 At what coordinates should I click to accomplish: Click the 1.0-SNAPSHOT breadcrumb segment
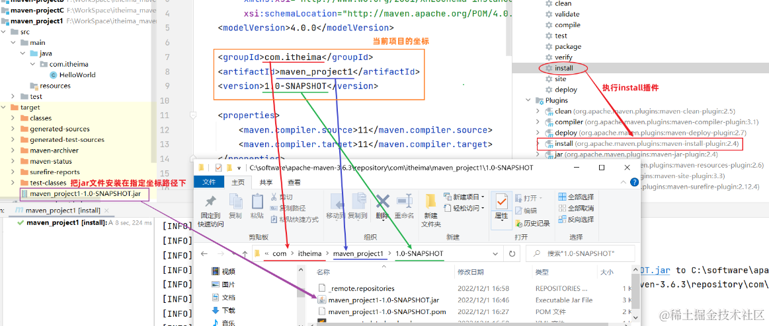(x=419, y=253)
